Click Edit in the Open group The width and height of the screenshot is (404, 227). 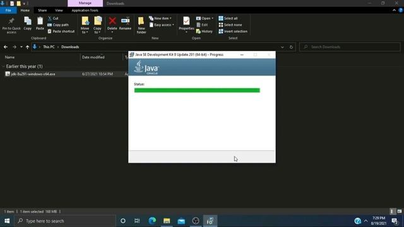pyautogui.click(x=202, y=25)
